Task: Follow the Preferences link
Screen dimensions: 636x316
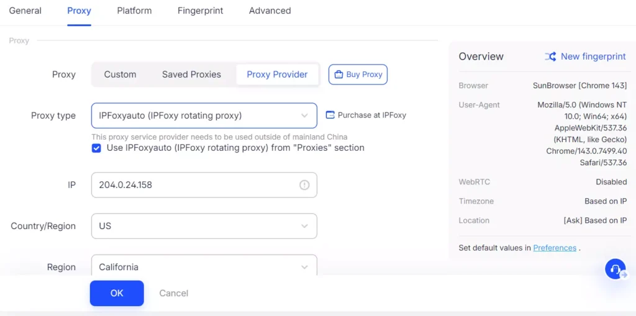Action: (555, 248)
